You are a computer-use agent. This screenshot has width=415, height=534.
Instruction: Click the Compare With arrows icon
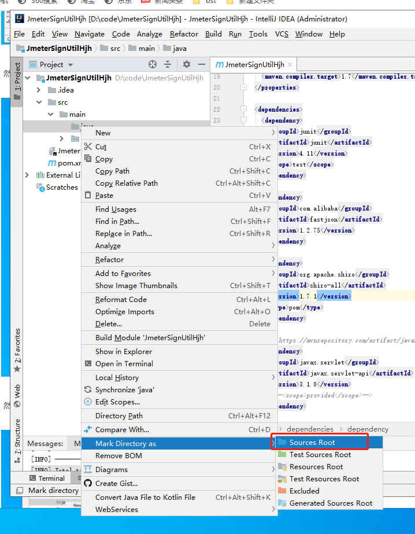pyautogui.click(x=88, y=429)
